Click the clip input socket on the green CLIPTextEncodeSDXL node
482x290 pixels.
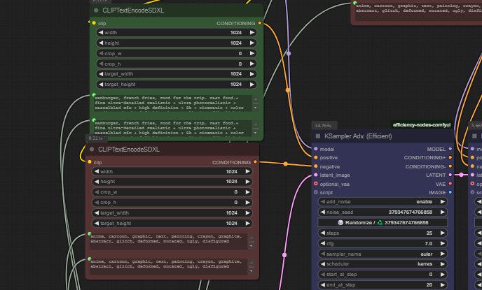click(94, 23)
